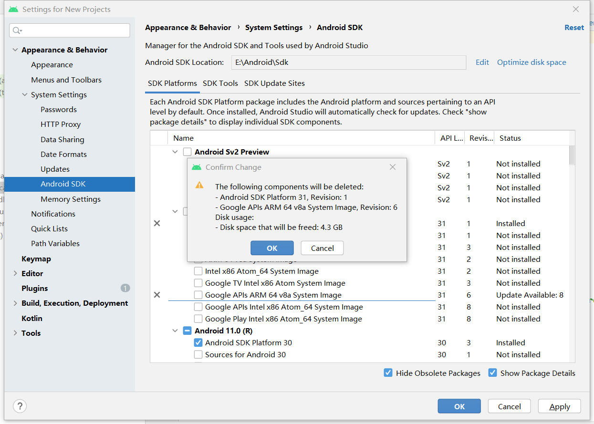Disable Hide Obsolete Packages

[388, 373]
